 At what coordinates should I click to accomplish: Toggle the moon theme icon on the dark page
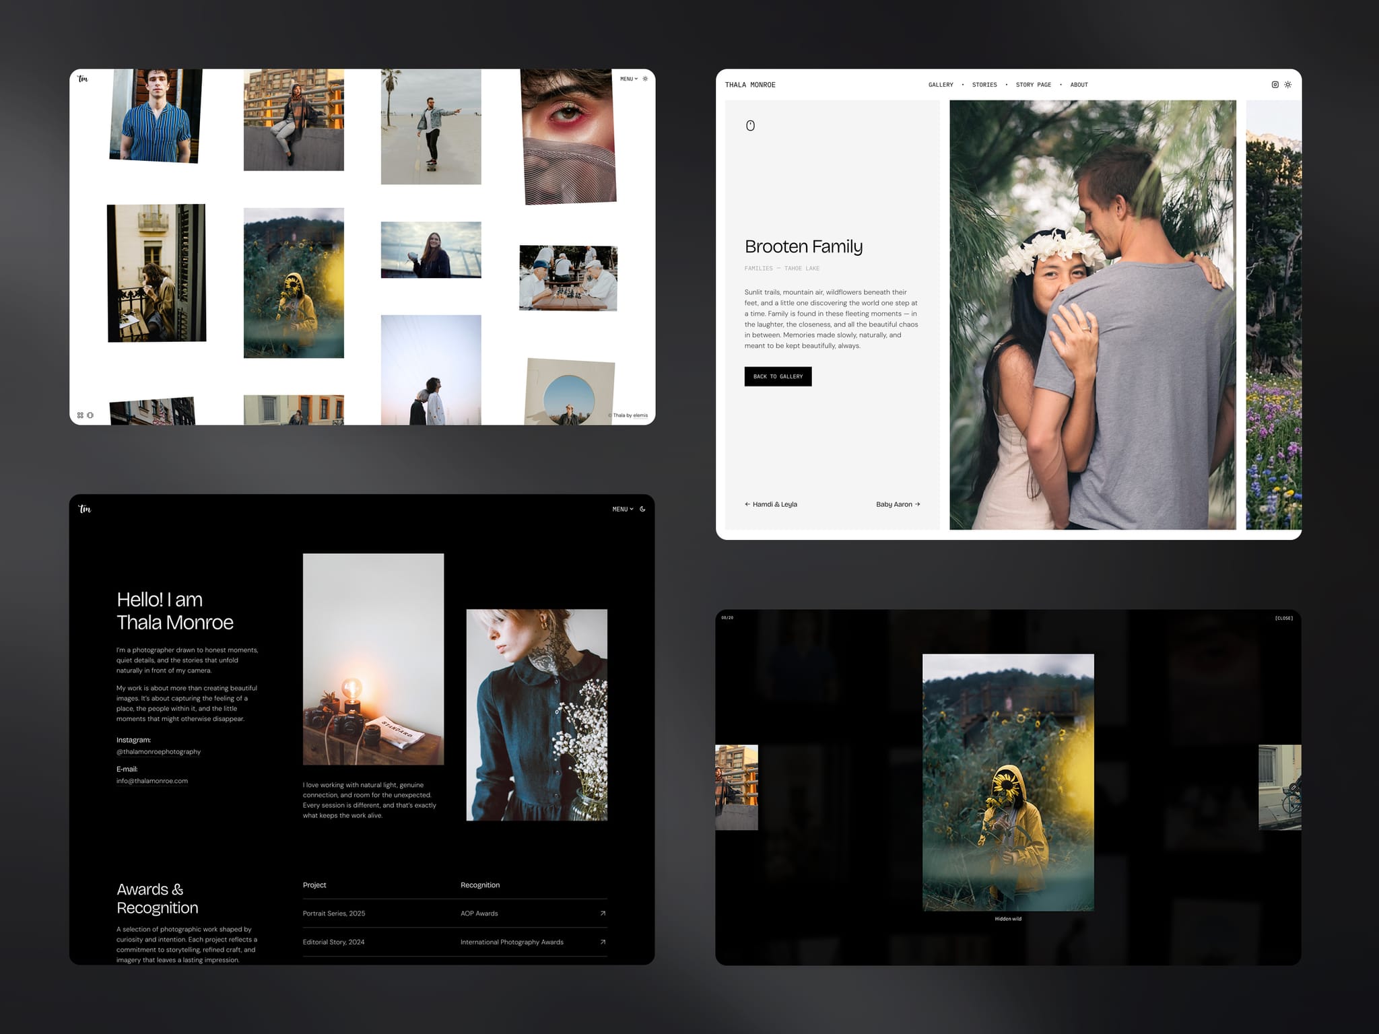(x=642, y=509)
